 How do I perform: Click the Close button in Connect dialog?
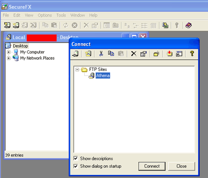181,166
